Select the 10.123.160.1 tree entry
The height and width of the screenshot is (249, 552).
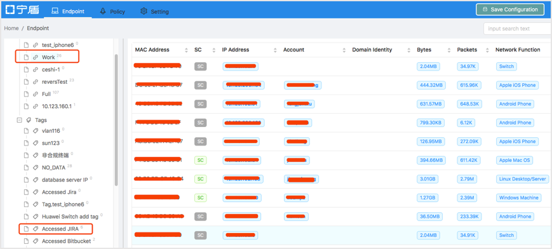(x=57, y=106)
